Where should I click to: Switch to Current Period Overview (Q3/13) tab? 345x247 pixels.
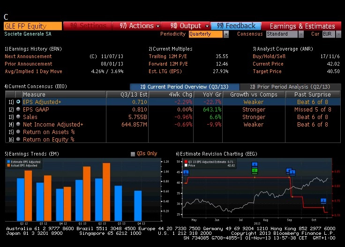point(184,87)
